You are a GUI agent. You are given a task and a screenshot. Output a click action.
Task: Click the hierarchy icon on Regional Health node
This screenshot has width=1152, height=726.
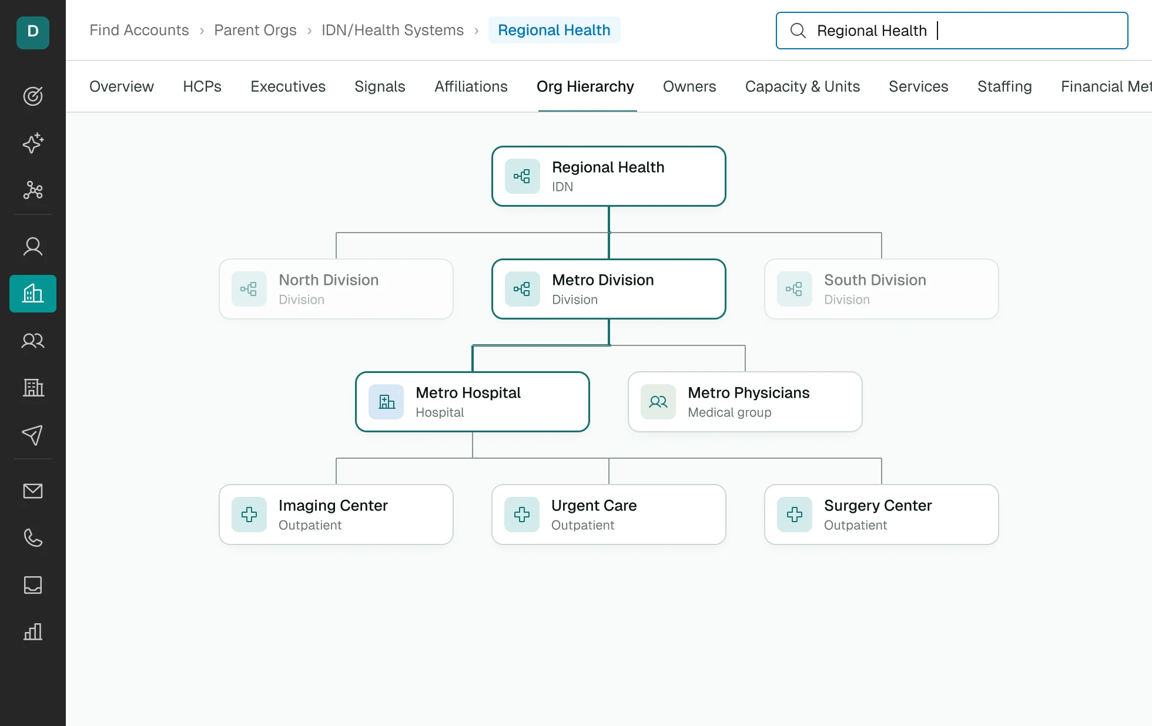pyautogui.click(x=522, y=176)
